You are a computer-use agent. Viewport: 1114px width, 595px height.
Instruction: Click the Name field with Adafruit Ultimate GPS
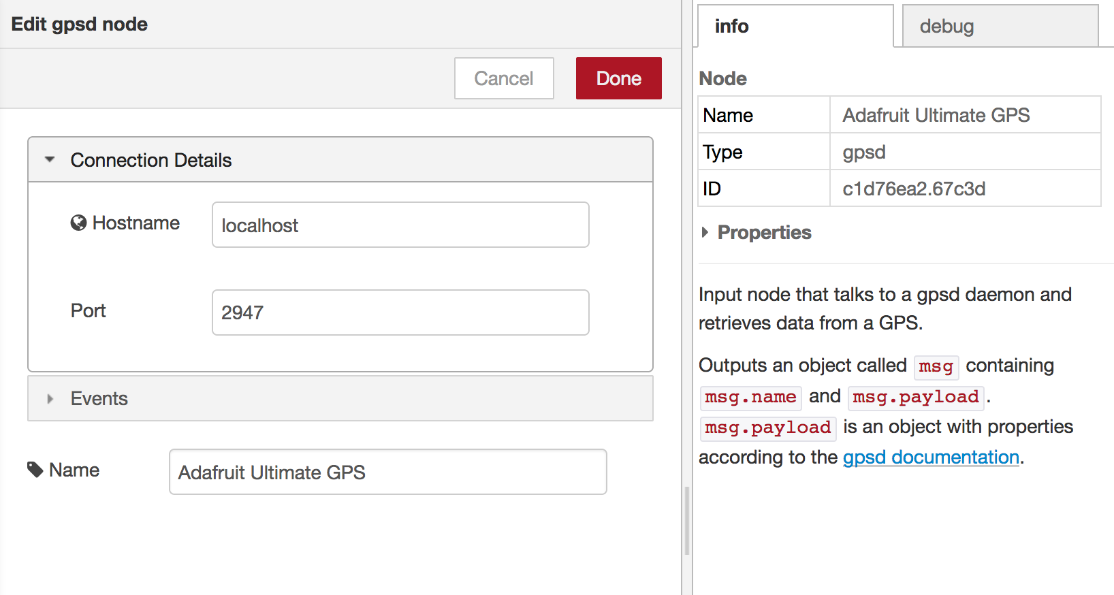pyautogui.click(x=388, y=472)
